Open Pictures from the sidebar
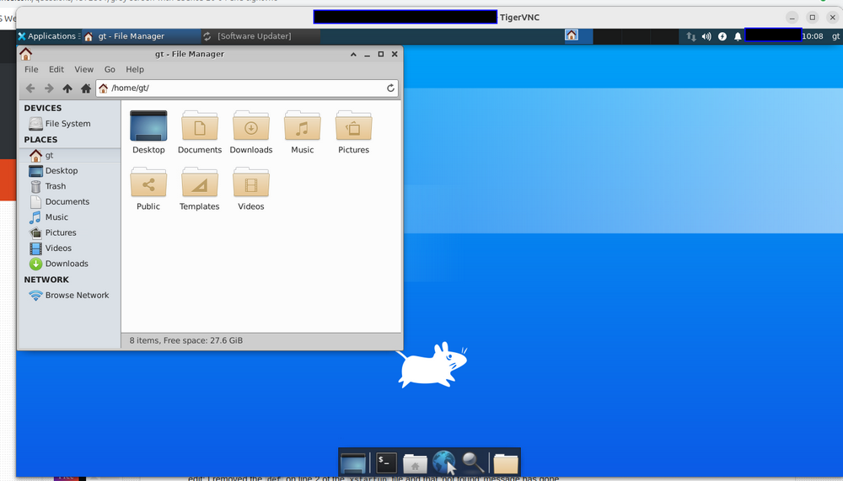Image resolution: width=843 pixels, height=481 pixels. coord(69,232)
